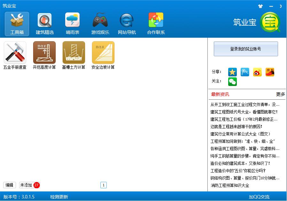Follow via the green WeChat icon
The image size is (287, 201).
[x=232, y=81]
